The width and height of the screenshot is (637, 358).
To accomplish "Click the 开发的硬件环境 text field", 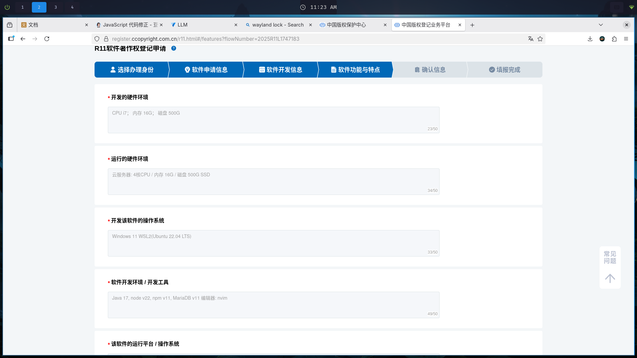I will pos(273,120).
